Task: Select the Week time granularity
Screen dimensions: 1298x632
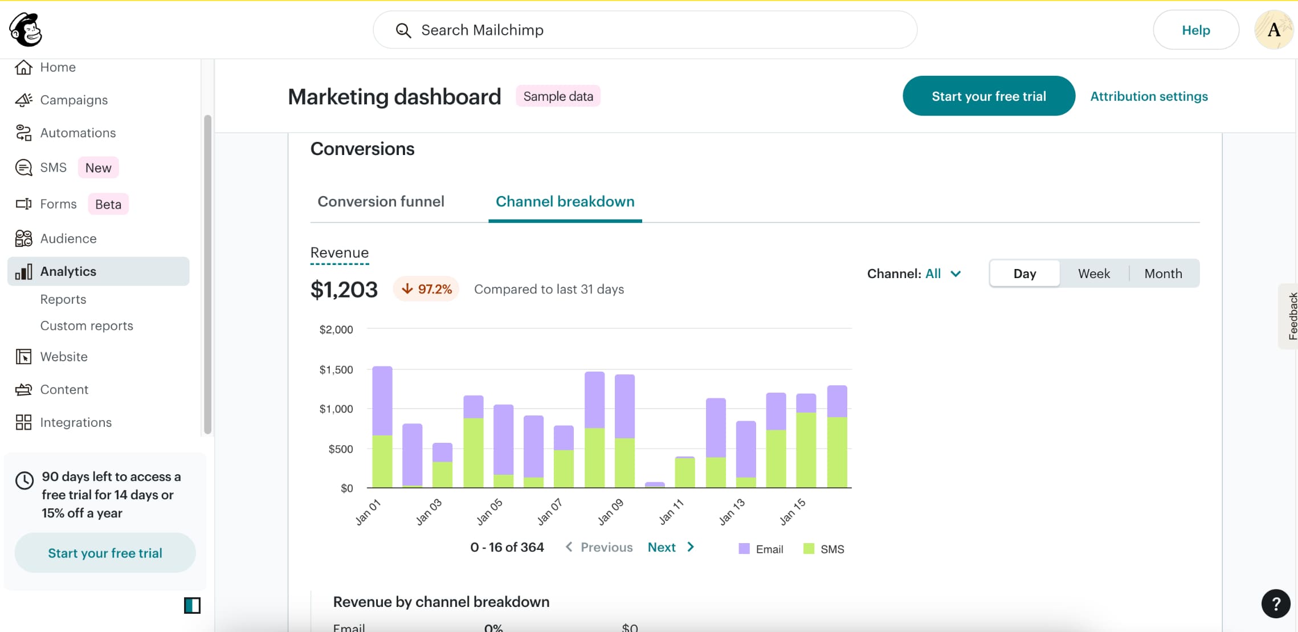Action: 1094,274
